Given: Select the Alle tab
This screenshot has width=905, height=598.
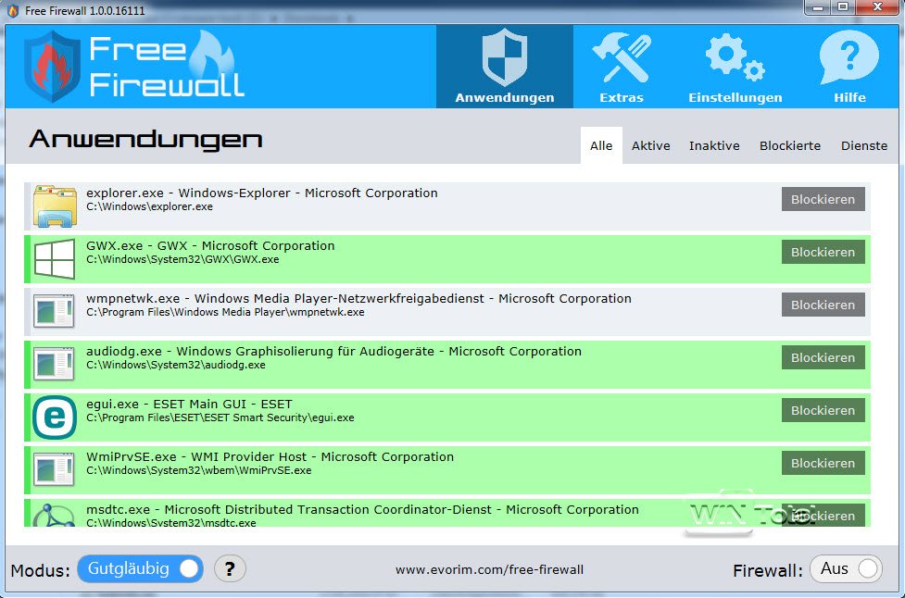Looking at the screenshot, I should click(x=601, y=145).
